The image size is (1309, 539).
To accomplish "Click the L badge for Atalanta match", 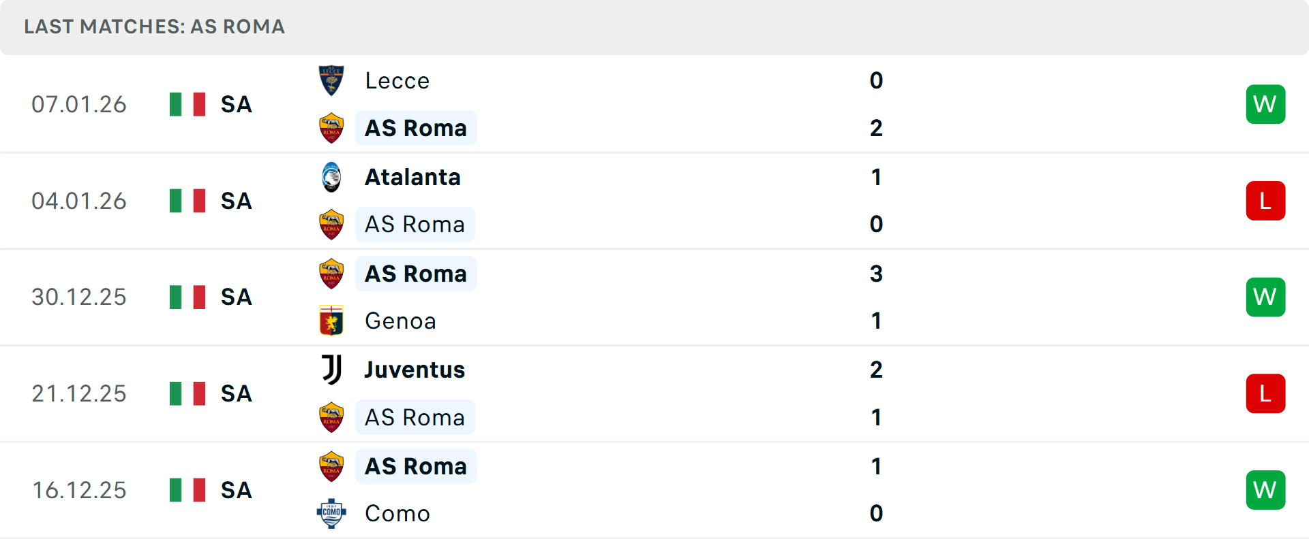I will (x=1265, y=201).
